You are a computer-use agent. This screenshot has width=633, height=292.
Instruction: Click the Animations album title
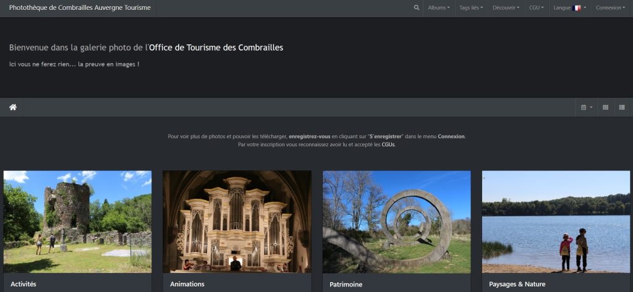click(x=187, y=284)
